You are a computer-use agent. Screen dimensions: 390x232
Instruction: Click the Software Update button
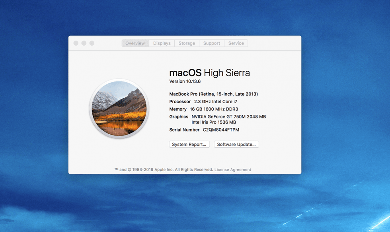(236, 144)
